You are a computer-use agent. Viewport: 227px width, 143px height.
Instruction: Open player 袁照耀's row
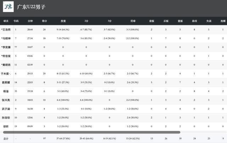click(6, 82)
